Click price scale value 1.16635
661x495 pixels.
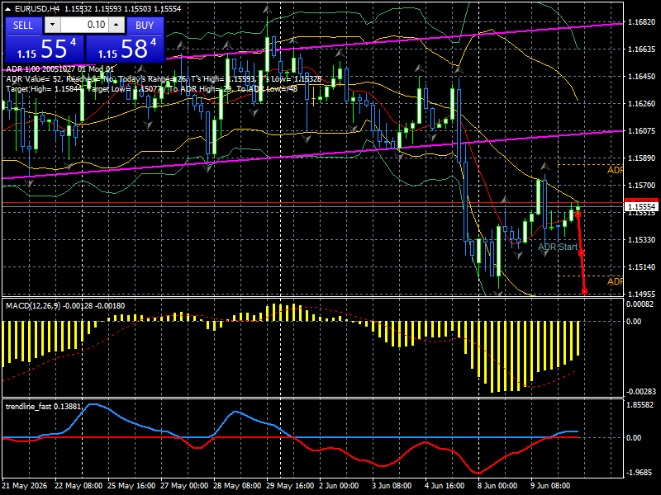pos(642,49)
